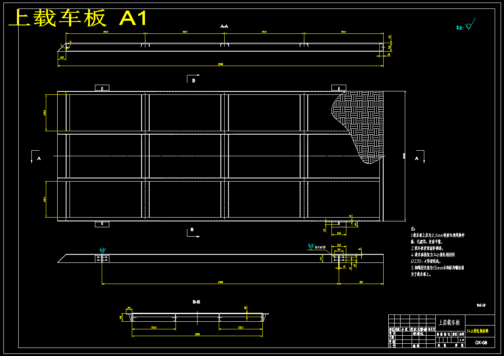This screenshot has width=504, height=356.
Task: Select the 注: notes heading
Action: [413, 229]
